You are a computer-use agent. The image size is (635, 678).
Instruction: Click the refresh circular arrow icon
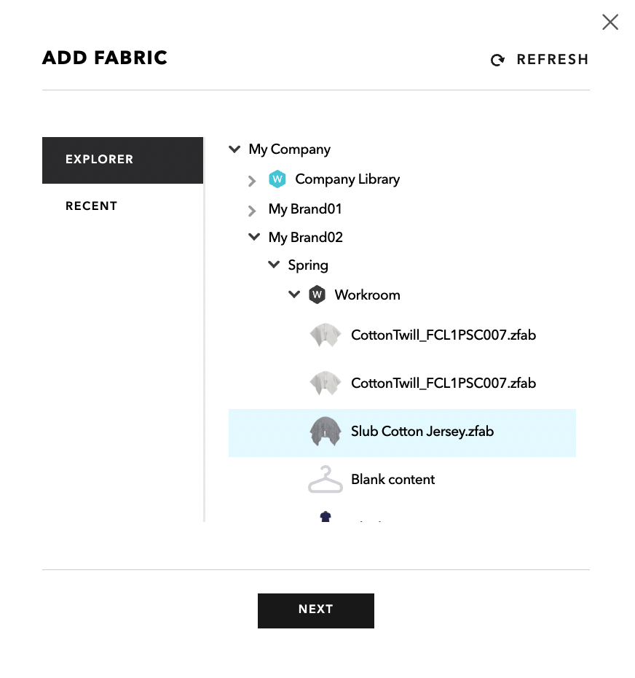497,60
